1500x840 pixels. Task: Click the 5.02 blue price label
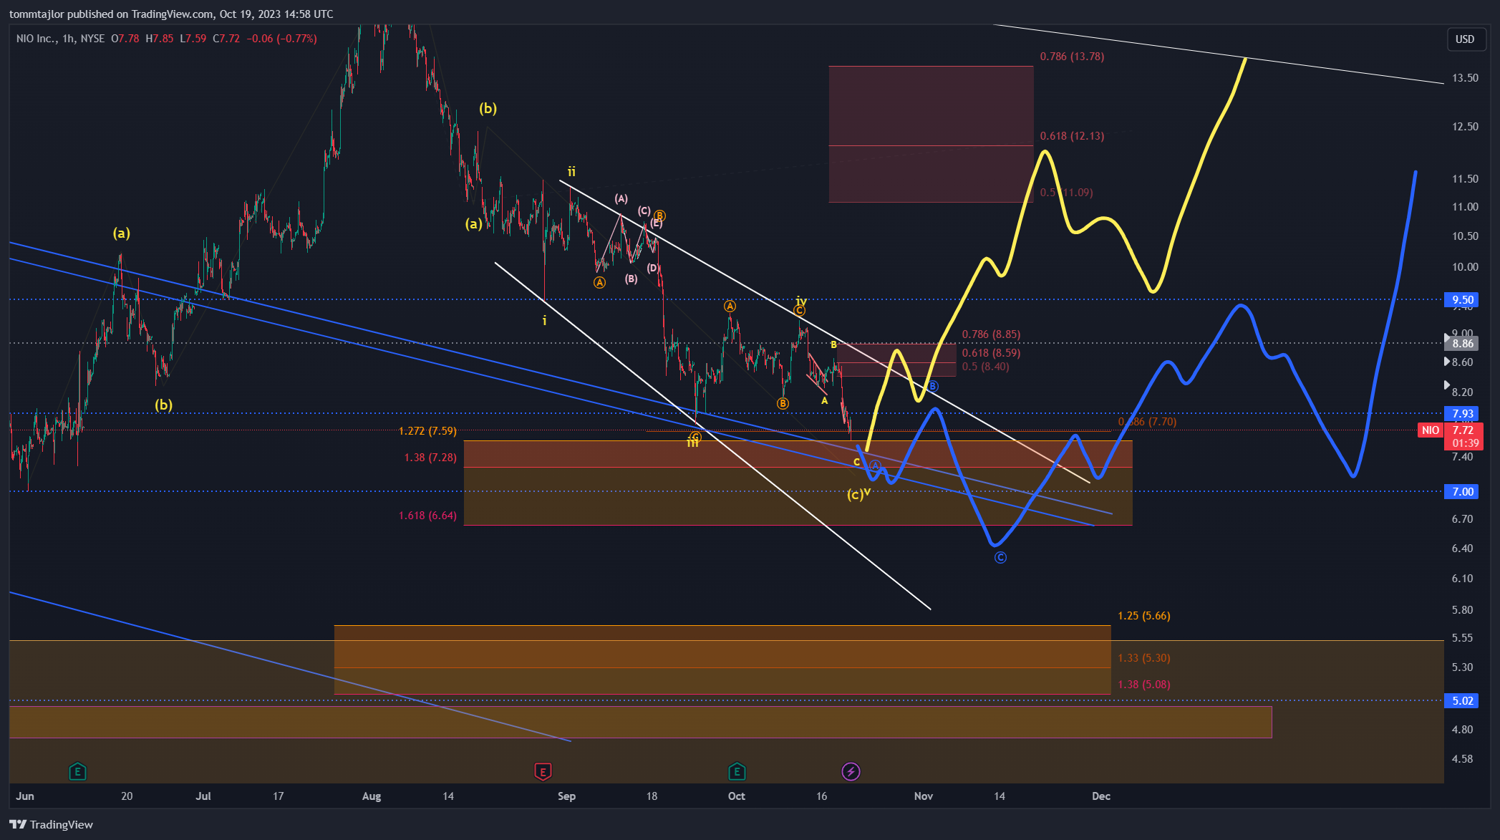tap(1463, 700)
